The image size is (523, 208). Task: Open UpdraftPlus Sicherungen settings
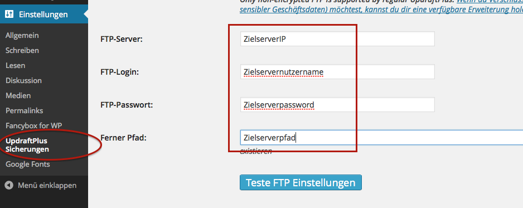point(27,145)
